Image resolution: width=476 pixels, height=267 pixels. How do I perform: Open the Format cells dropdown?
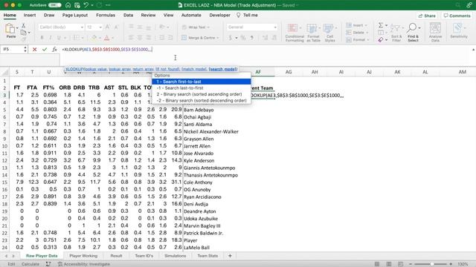click(x=357, y=39)
